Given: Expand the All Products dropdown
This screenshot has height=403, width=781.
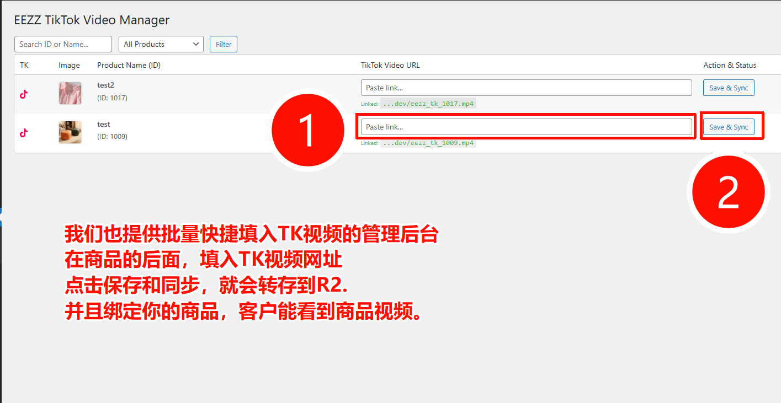Looking at the screenshot, I should tap(161, 44).
